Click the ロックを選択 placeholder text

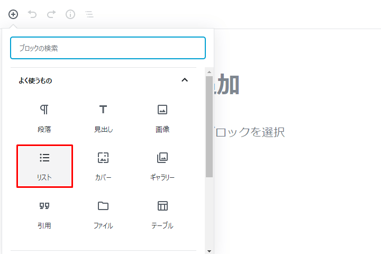coord(250,132)
